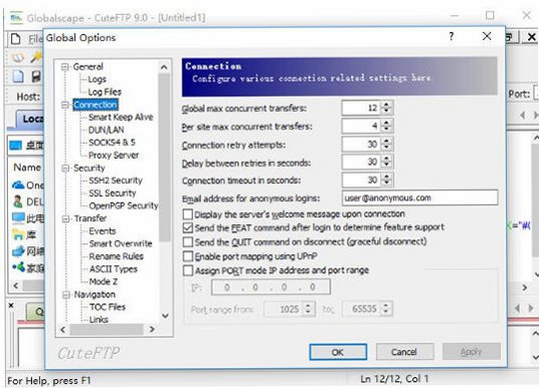Click the Name column header
This screenshot has height=388, width=539.
pos(27,168)
